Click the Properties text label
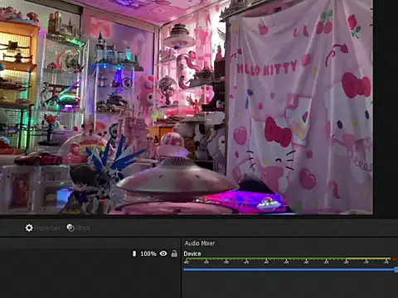The image size is (398, 298). coord(47,228)
